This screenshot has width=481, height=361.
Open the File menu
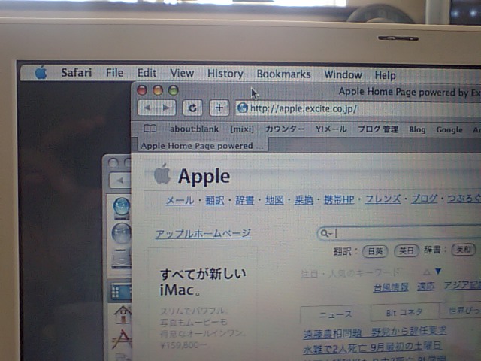coord(114,73)
